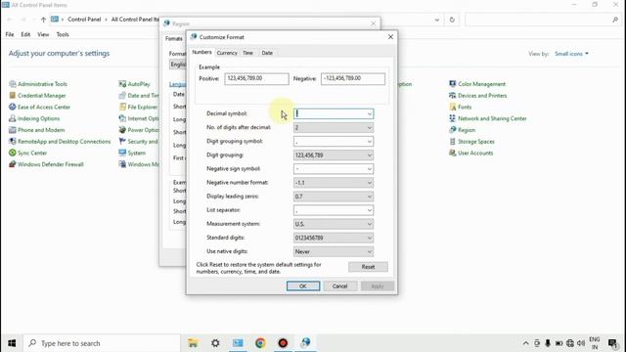
Task: Open Devices and Printers
Action: tap(478, 96)
